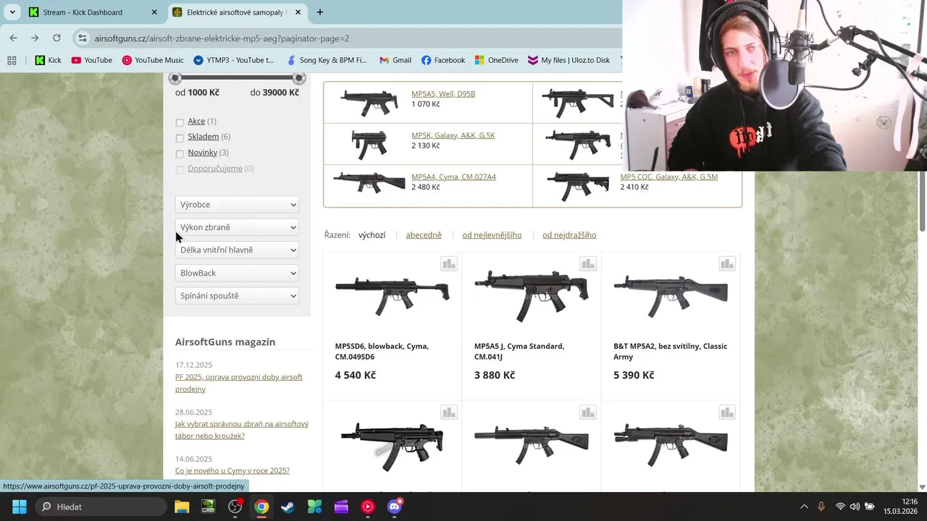Viewport: 927px width, 521px height.
Task: Open the Kick bookmark
Action: pos(49,60)
